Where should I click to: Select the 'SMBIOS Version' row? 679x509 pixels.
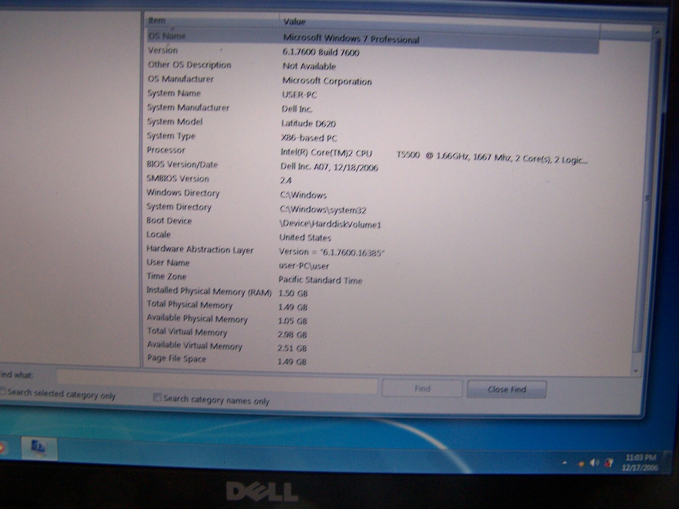click(x=177, y=179)
